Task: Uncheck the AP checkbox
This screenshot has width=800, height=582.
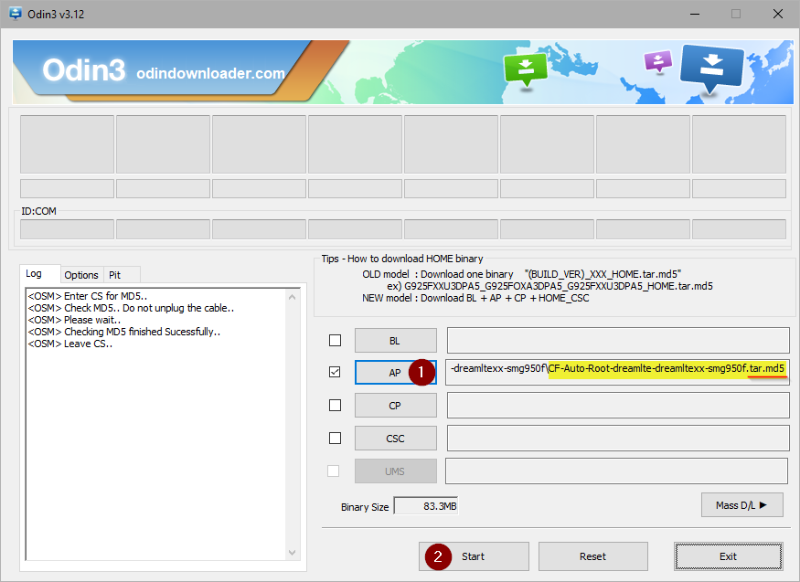Action: [335, 372]
